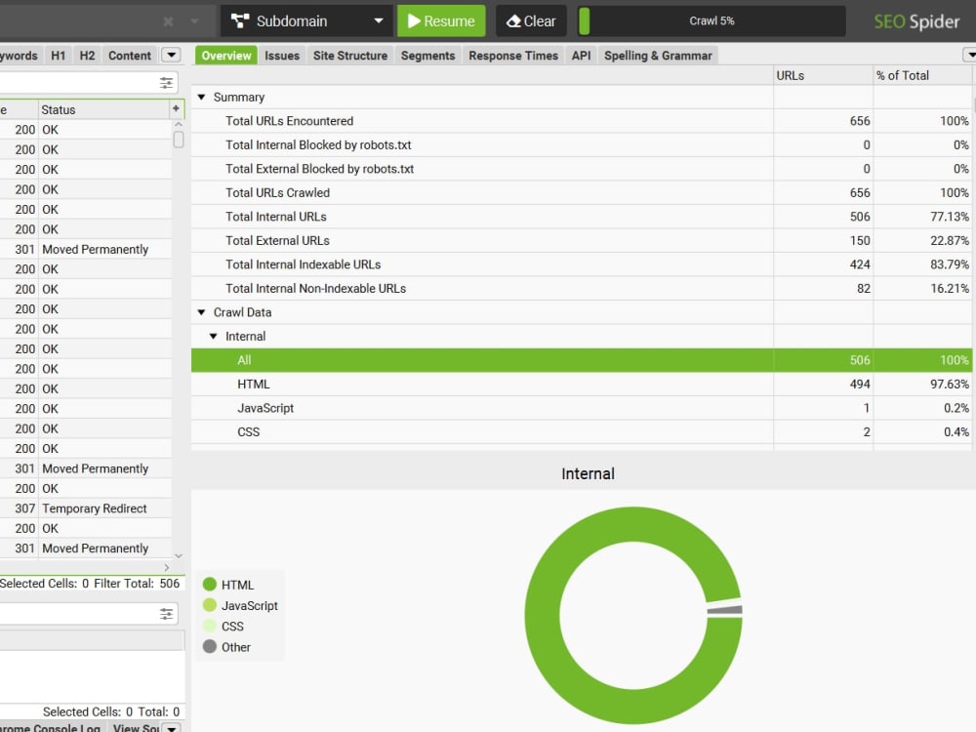Open the right panel overflow dropdown arrow
Image resolution: width=976 pixels, height=732 pixels.
tap(970, 56)
